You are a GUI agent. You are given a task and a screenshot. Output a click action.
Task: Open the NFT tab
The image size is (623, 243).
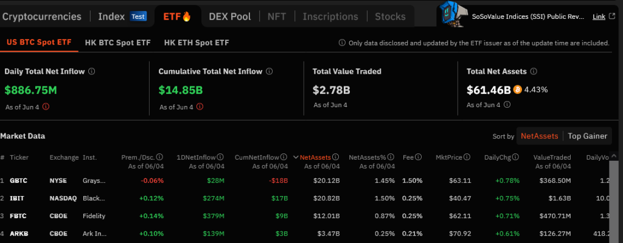277,16
